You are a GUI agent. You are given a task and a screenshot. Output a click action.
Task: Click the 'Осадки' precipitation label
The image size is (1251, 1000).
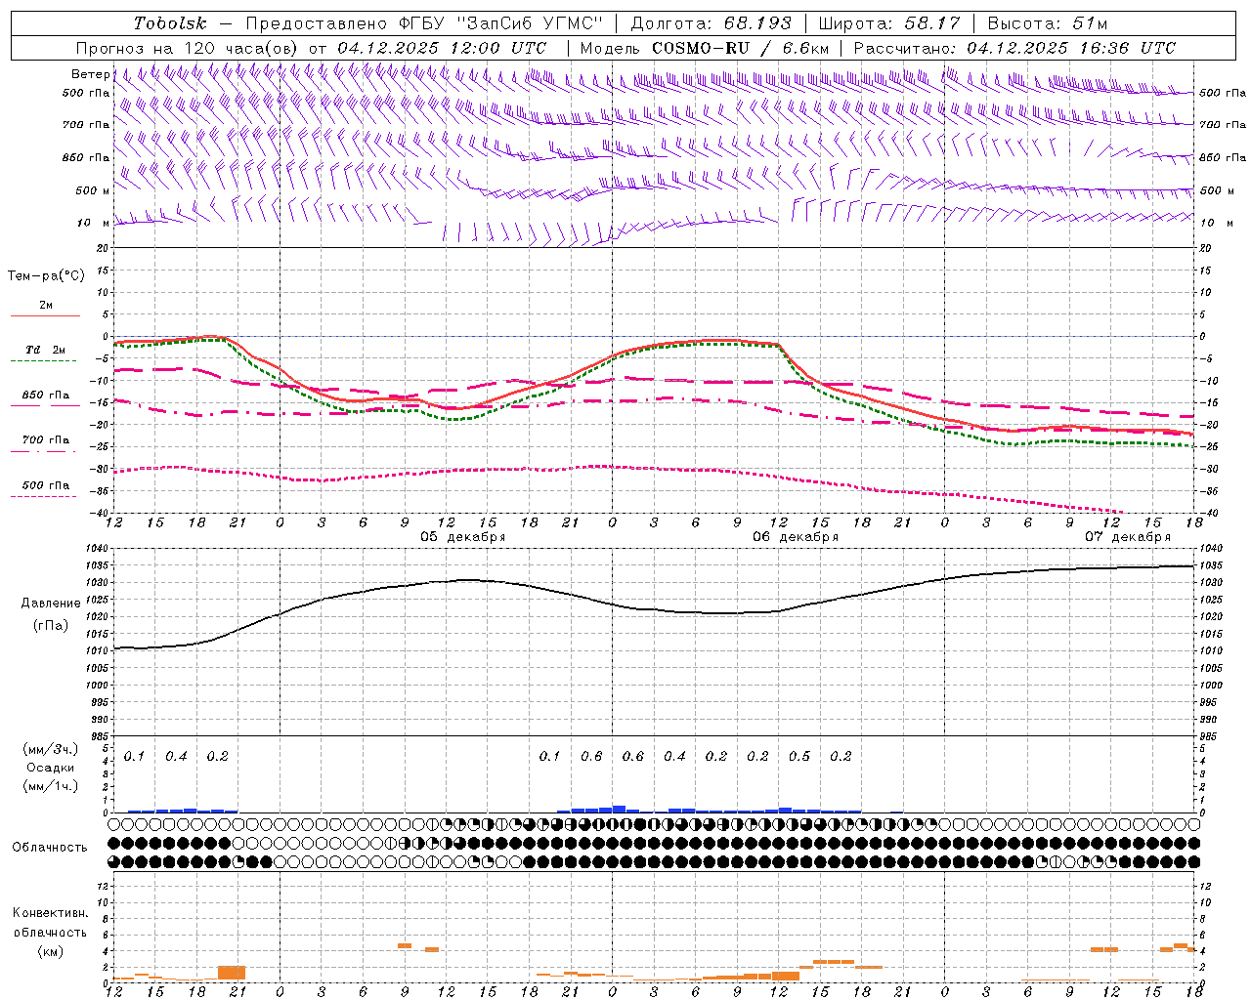click(x=51, y=768)
